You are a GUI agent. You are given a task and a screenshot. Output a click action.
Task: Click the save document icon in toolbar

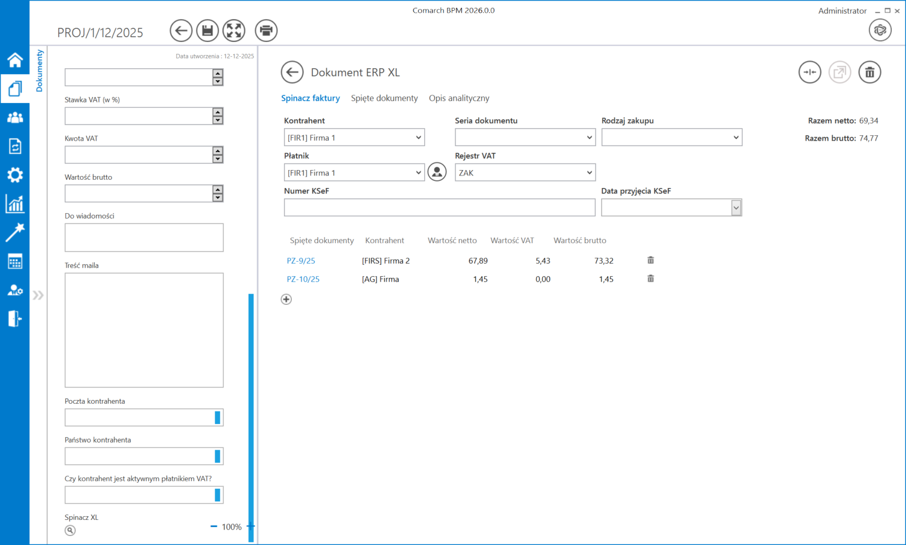point(207,31)
